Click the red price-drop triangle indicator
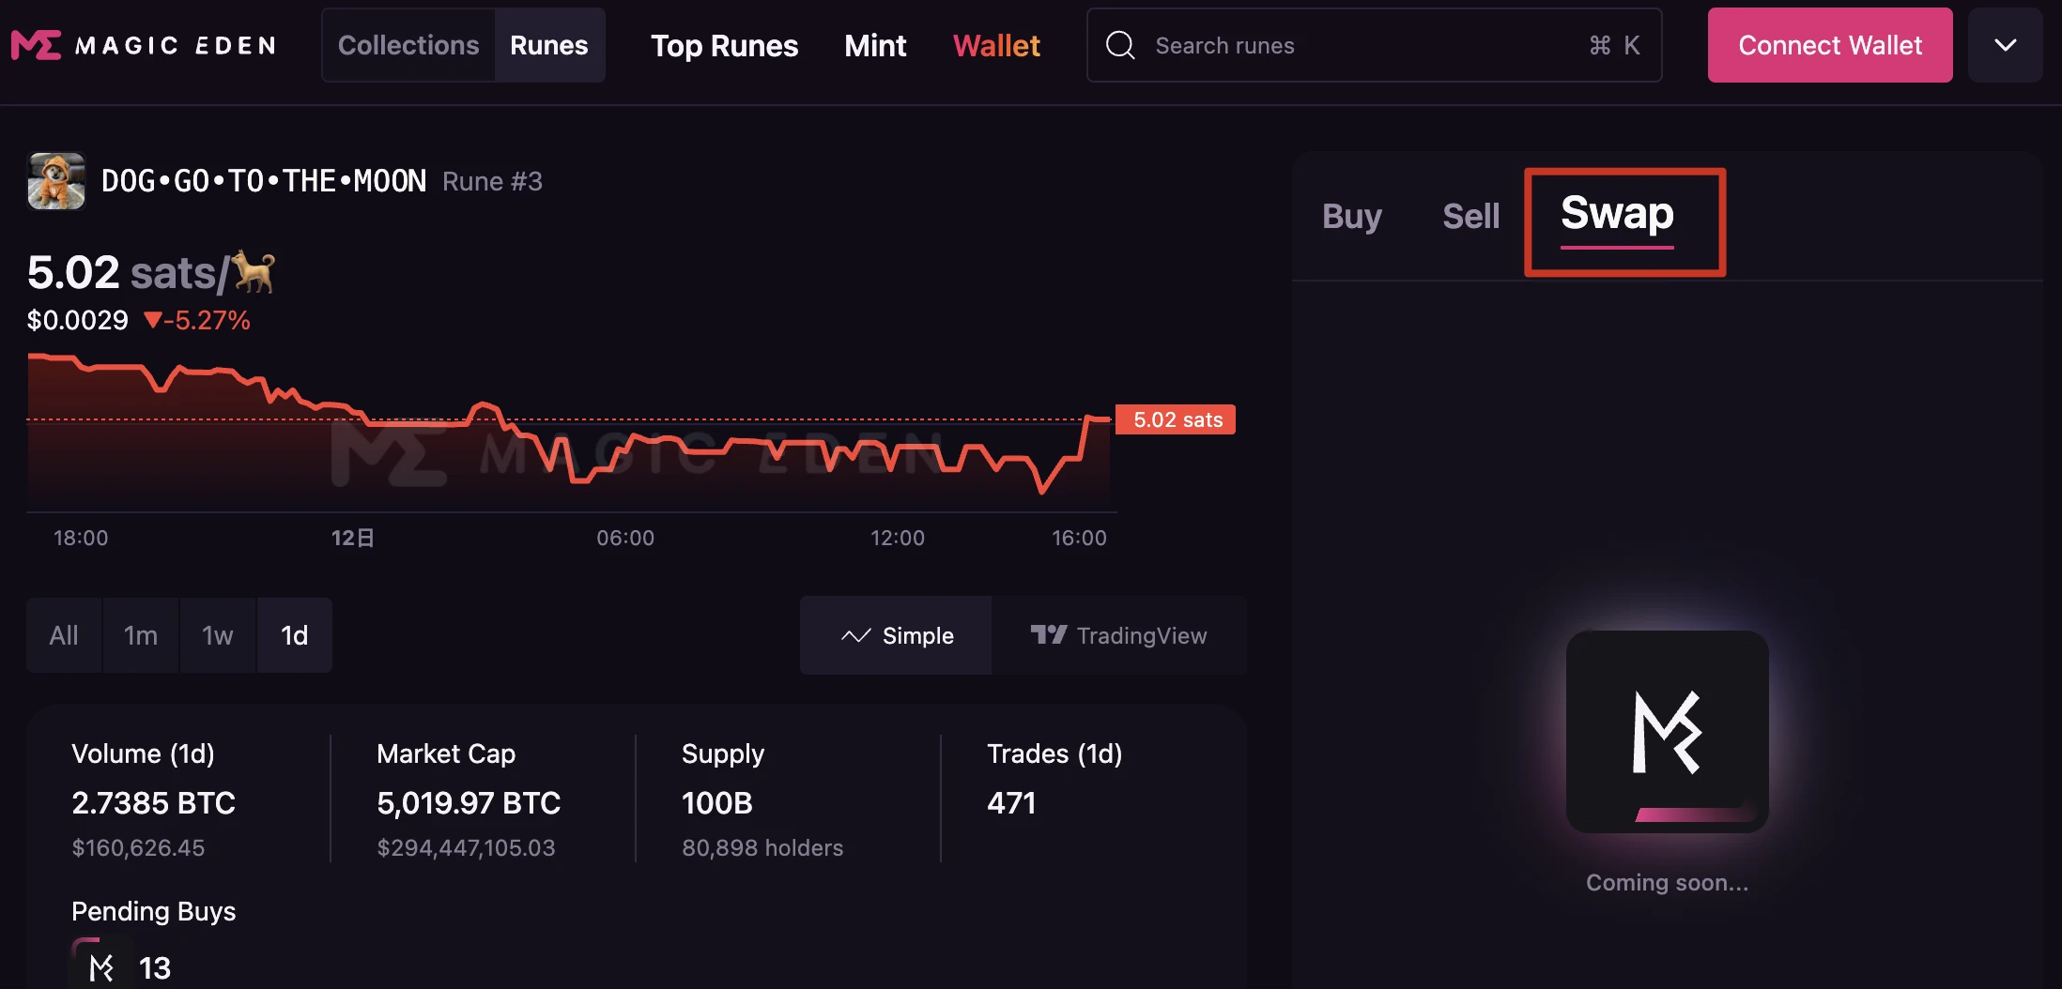The height and width of the screenshot is (989, 2062). point(152,320)
